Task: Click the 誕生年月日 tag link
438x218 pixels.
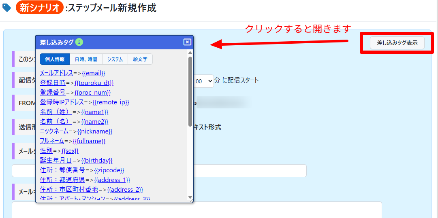Action: pos(56,161)
